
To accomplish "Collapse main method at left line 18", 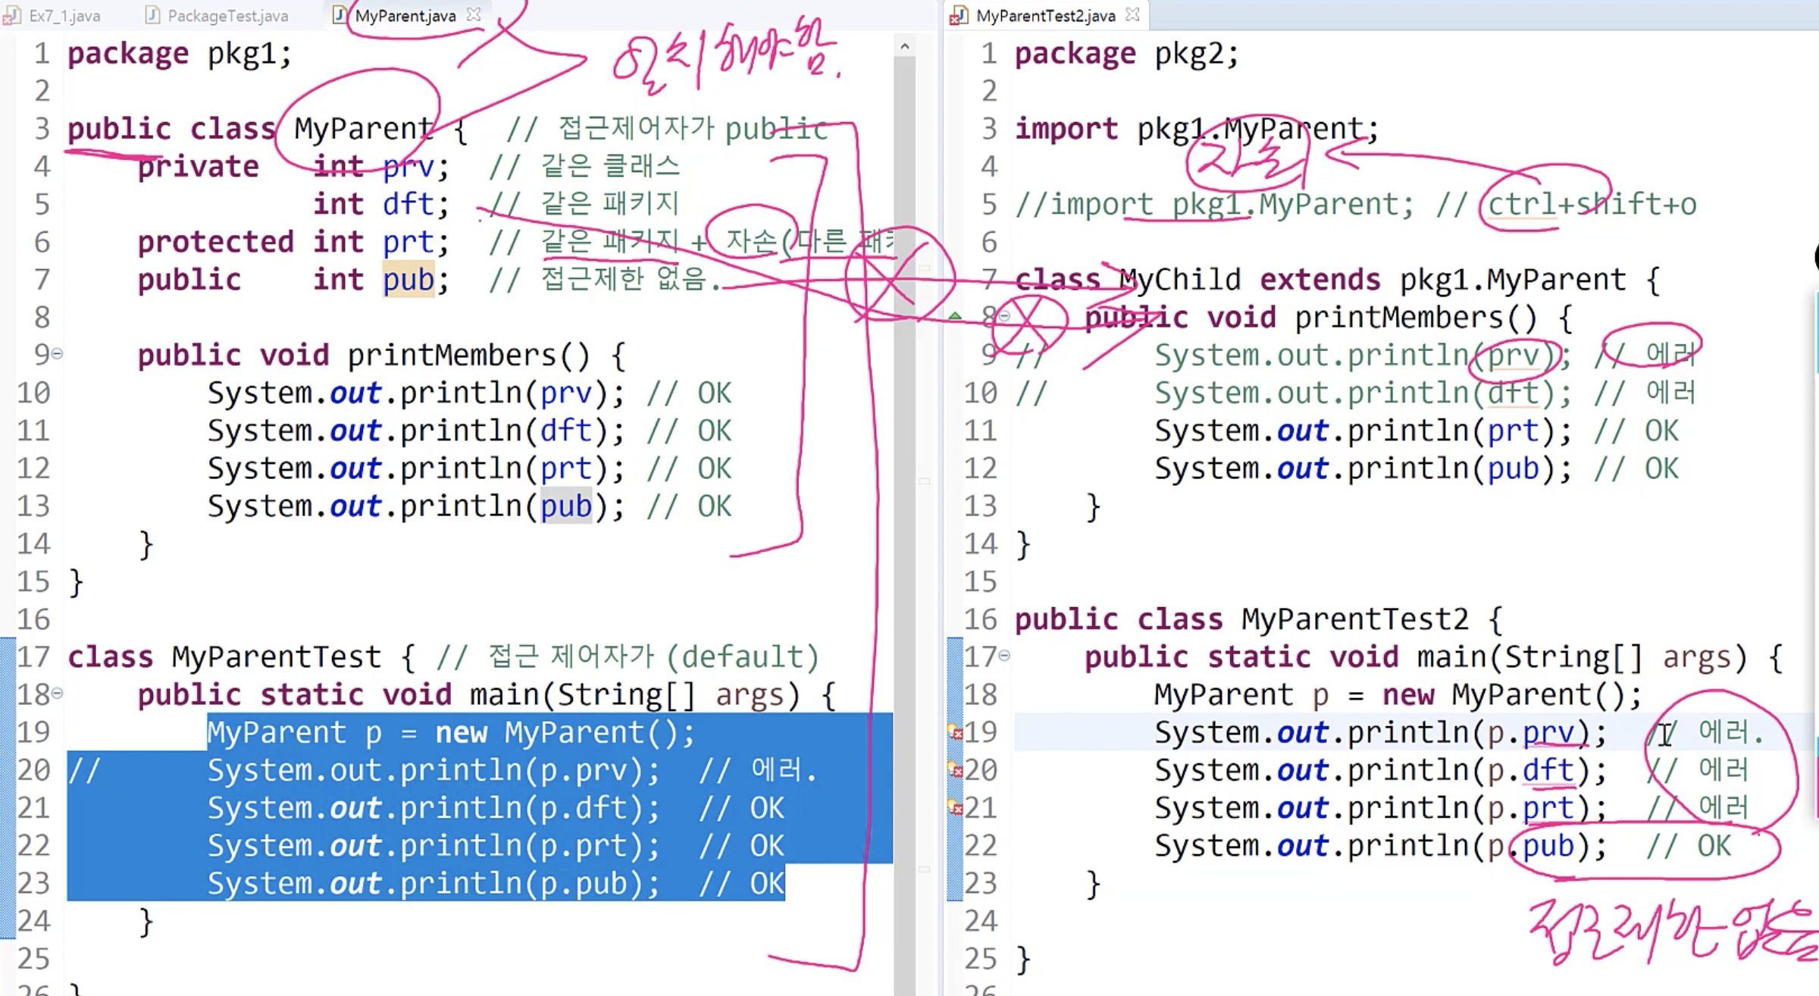I will [58, 693].
